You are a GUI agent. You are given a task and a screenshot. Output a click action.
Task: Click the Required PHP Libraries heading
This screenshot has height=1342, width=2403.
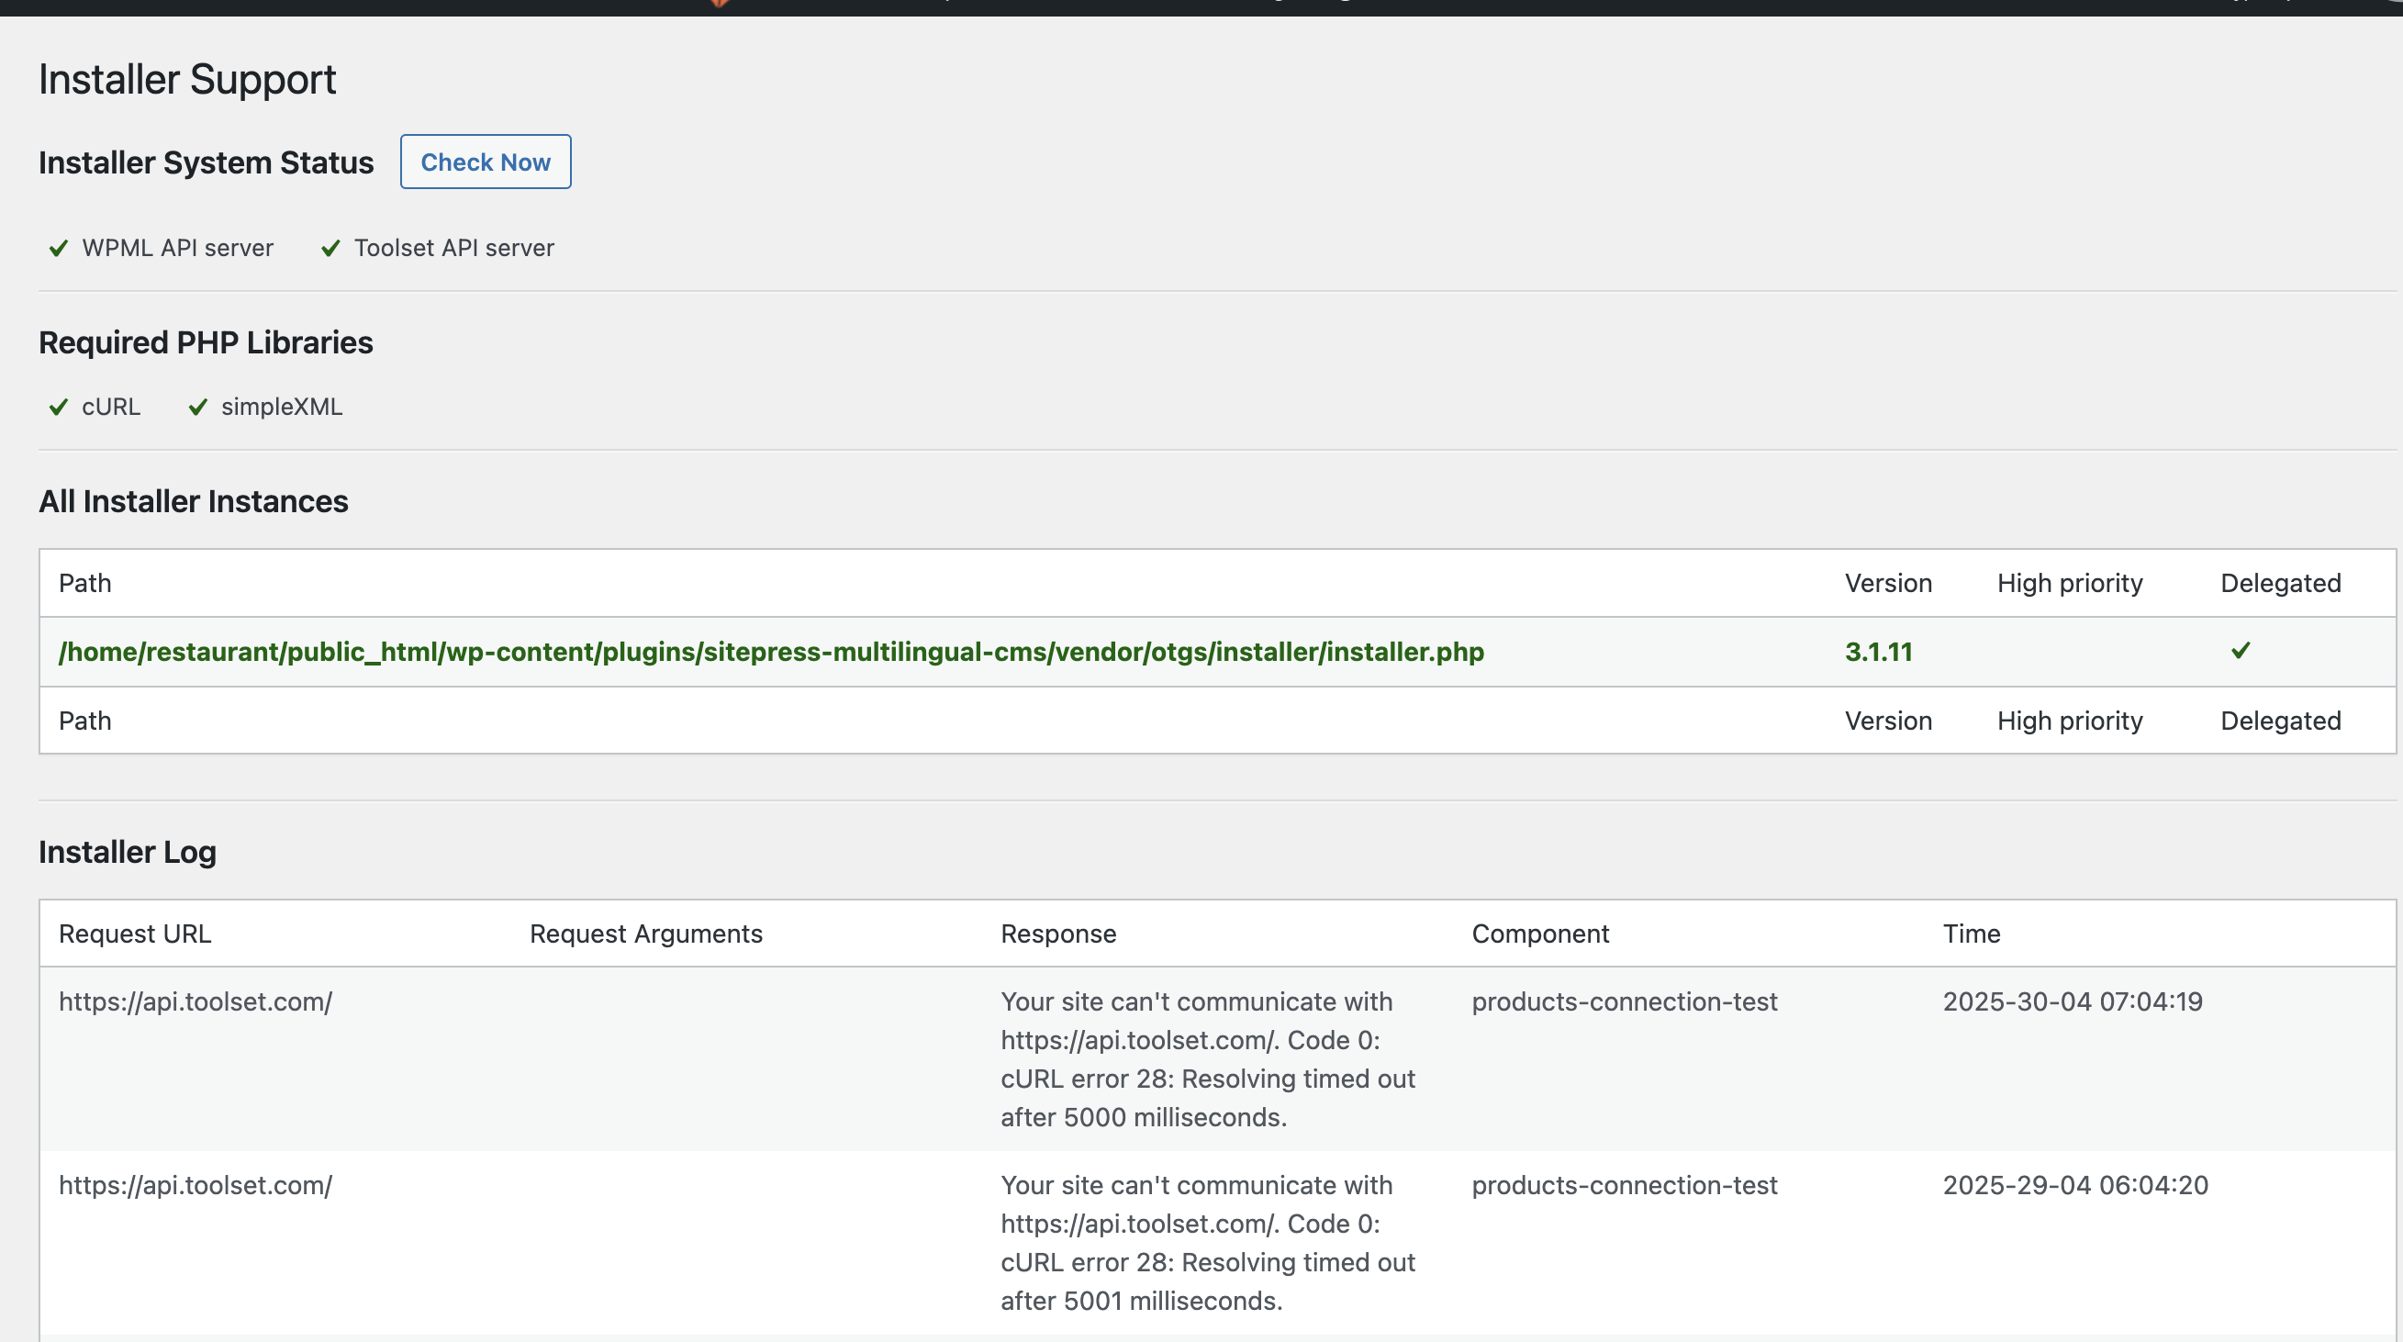pos(207,343)
